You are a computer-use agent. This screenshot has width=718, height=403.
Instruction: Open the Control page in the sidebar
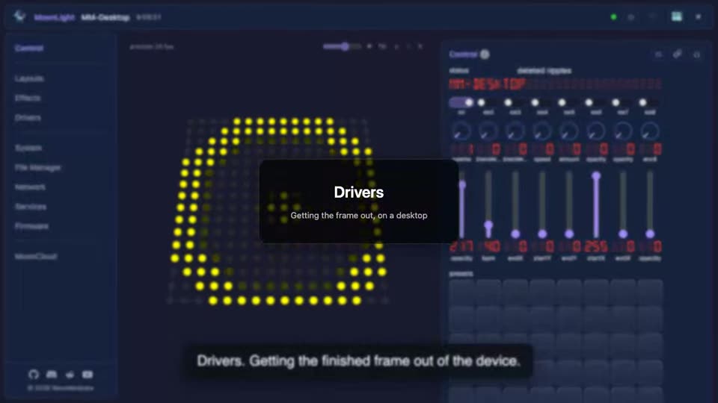[x=29, y=48]
